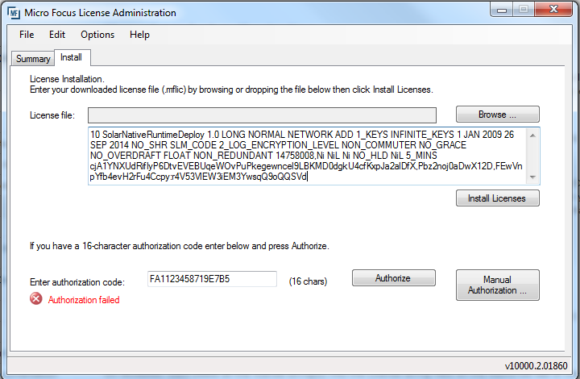Viewport: 580px width, 379px height.
Task: Open Manual Authorization dialog
Action: (497, 285)
